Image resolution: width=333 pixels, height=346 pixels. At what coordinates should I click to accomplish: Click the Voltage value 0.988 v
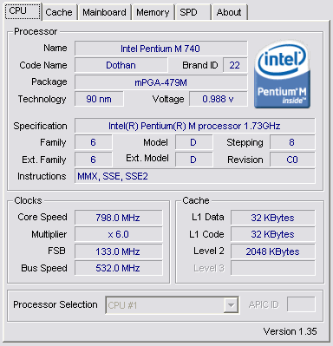[x=219, y=99]
